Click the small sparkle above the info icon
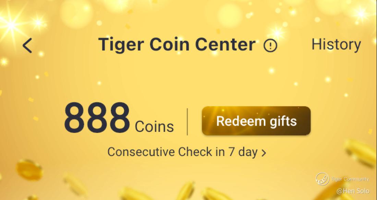This screenshot has width=377, height=200. pyautogui.click(x=277, y=32)
